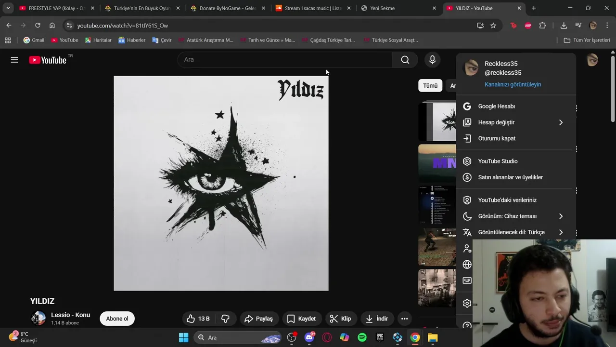This screenshot has height=347, width=616.
Task: Click in the YouTube Ara search field
Action: [x=285, y=60]
